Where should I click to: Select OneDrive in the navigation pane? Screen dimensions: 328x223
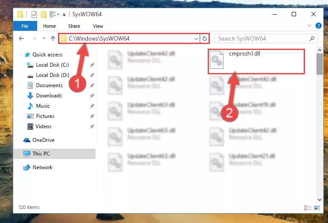pyautogui.click(x=39, y=140)
